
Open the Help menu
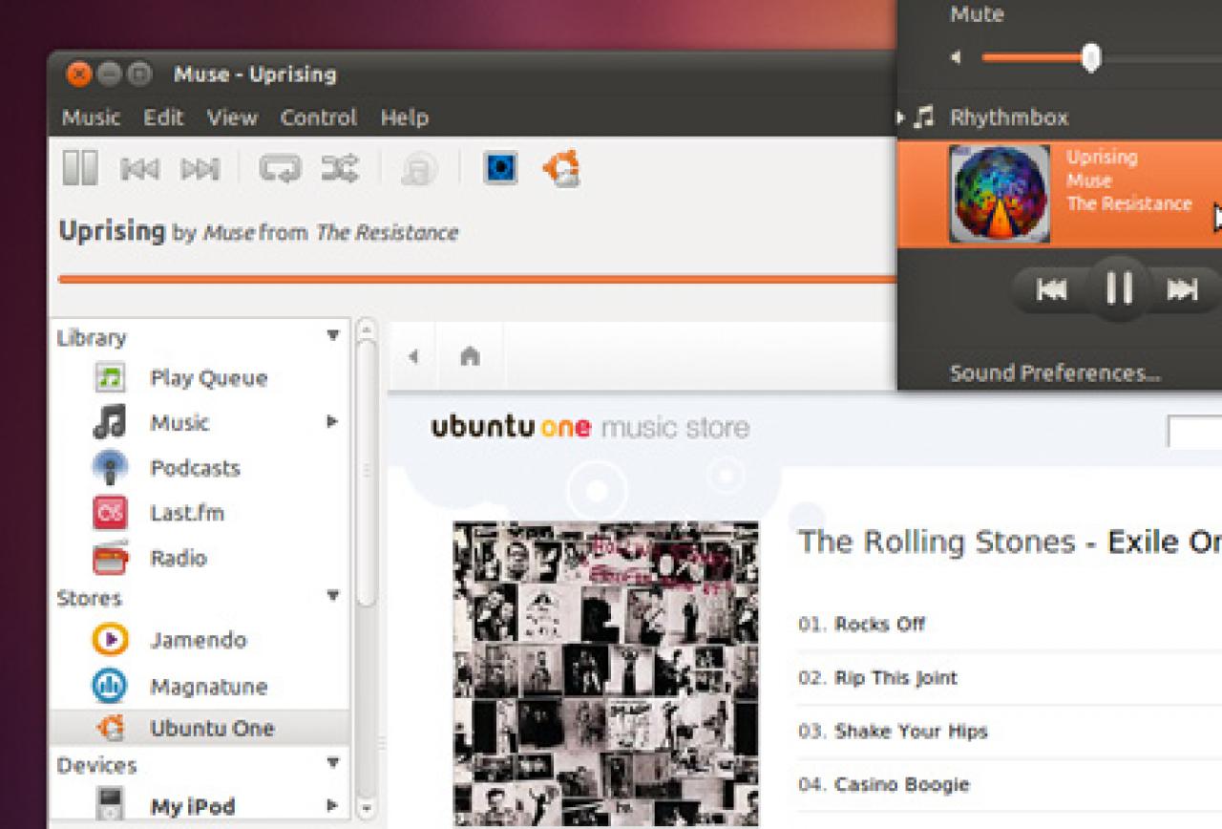pos(404,117)
